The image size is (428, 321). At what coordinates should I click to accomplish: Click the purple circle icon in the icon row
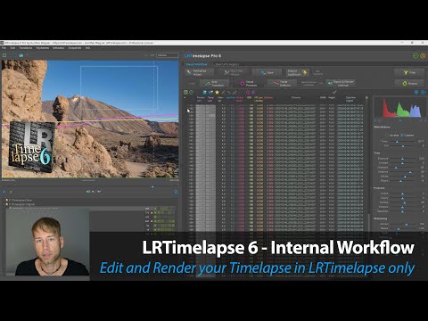coord(253,93)
